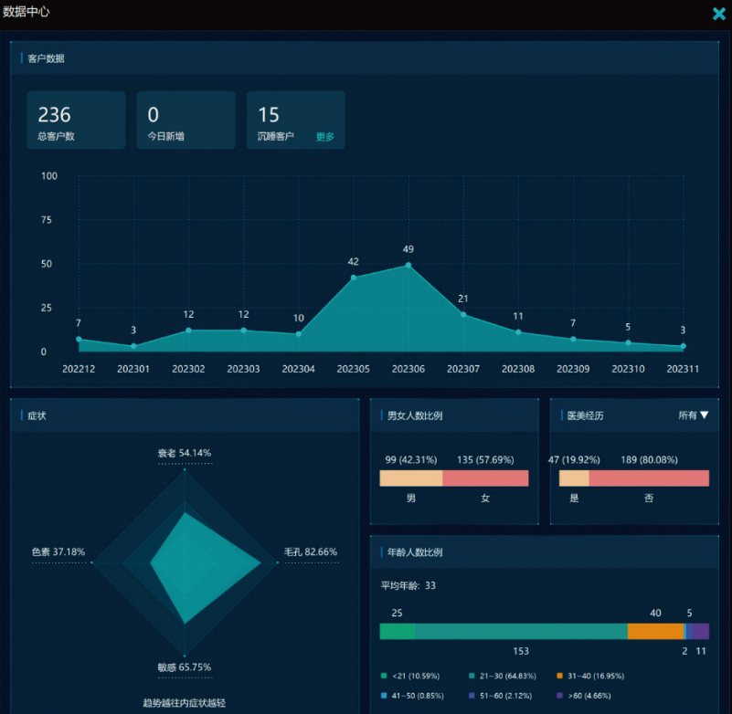Open the 更多 link for sleeping customers

pyautogui.click(x=325, y=137)
